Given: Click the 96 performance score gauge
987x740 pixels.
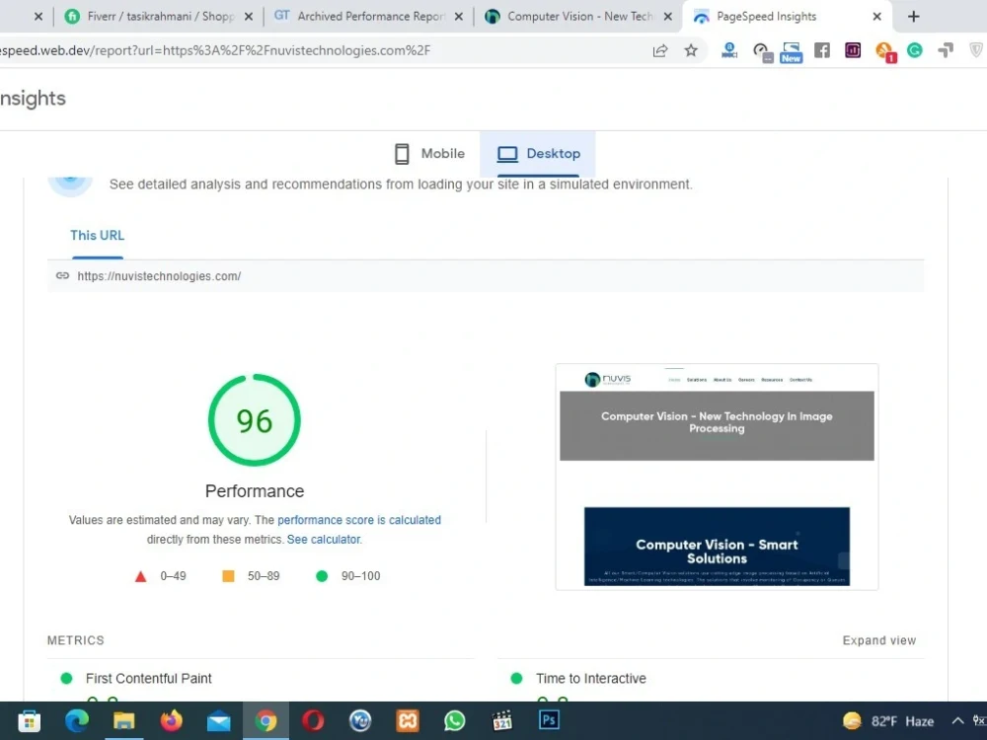Looking at the screenshot, I should [x=255, y=420].
